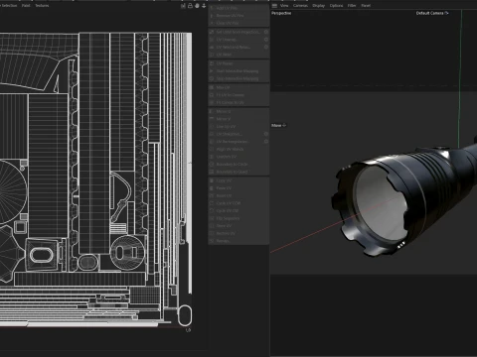Viewport: 477px width, 357px height.
Task: Open the Textures menu in UV editor
Action: pos(42,6)
